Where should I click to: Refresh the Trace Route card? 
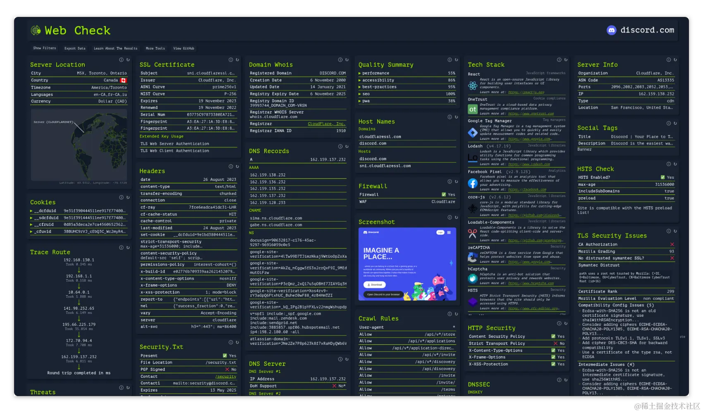(128, 247)
